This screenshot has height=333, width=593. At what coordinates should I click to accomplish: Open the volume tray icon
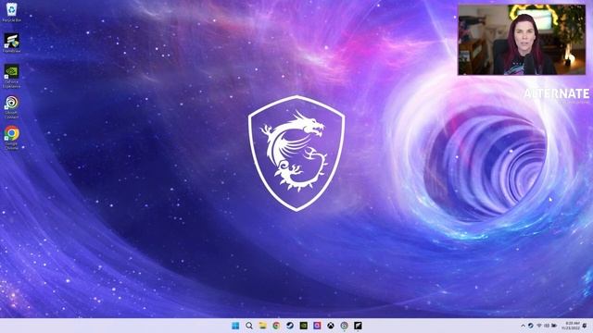click(x=547, y=326)
